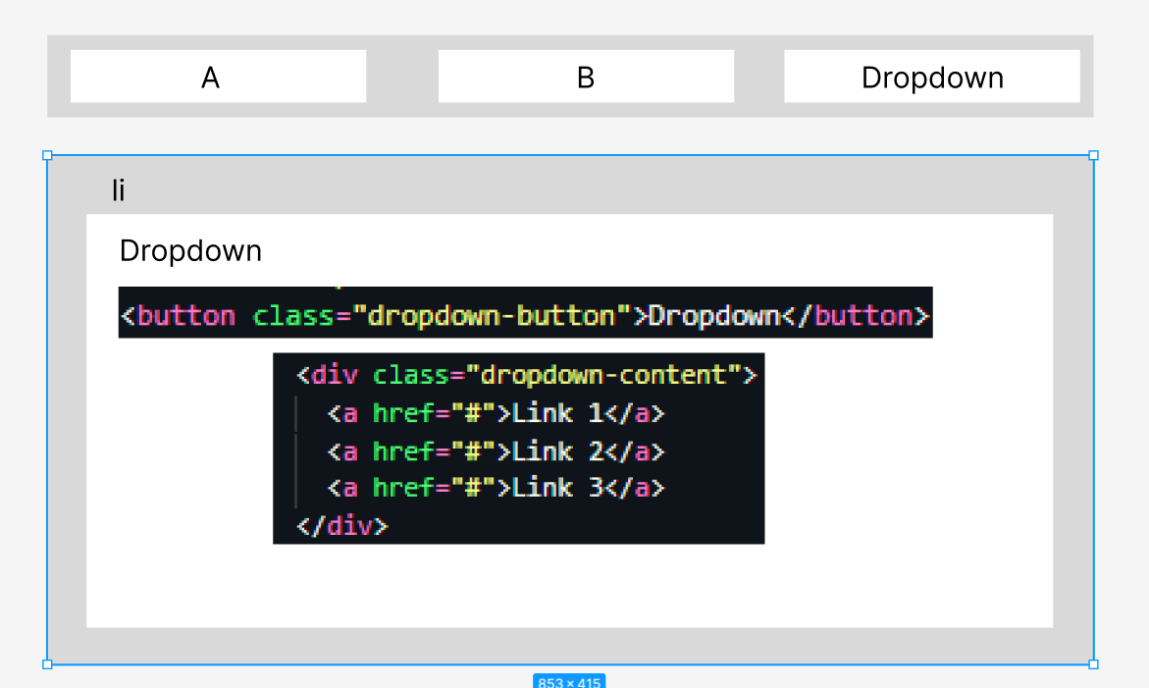1149x688 pixels.
Task: Click the B box in top bar
Action: 586,77
